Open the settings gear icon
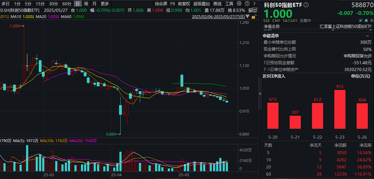Image resolution: width=374 pixels, height=179 pixels. point(239,3)
